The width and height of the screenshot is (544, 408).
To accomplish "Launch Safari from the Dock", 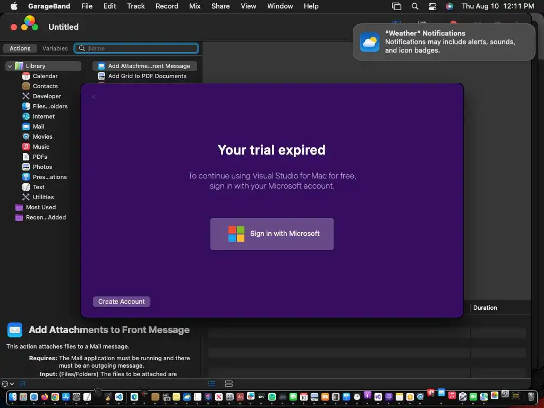I will [x=34, y=397].
